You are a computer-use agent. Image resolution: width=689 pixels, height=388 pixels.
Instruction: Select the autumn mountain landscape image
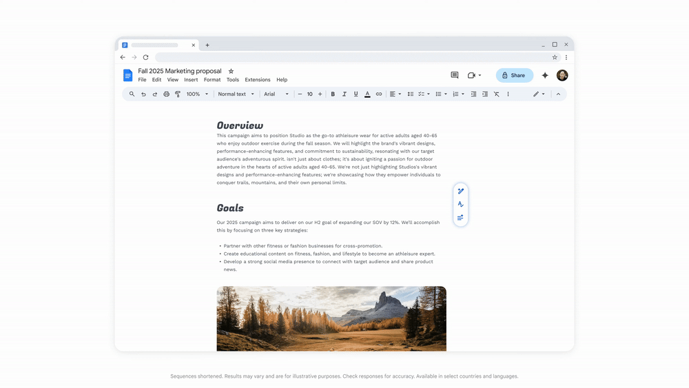pyautogui.click(x=331, y=318)
